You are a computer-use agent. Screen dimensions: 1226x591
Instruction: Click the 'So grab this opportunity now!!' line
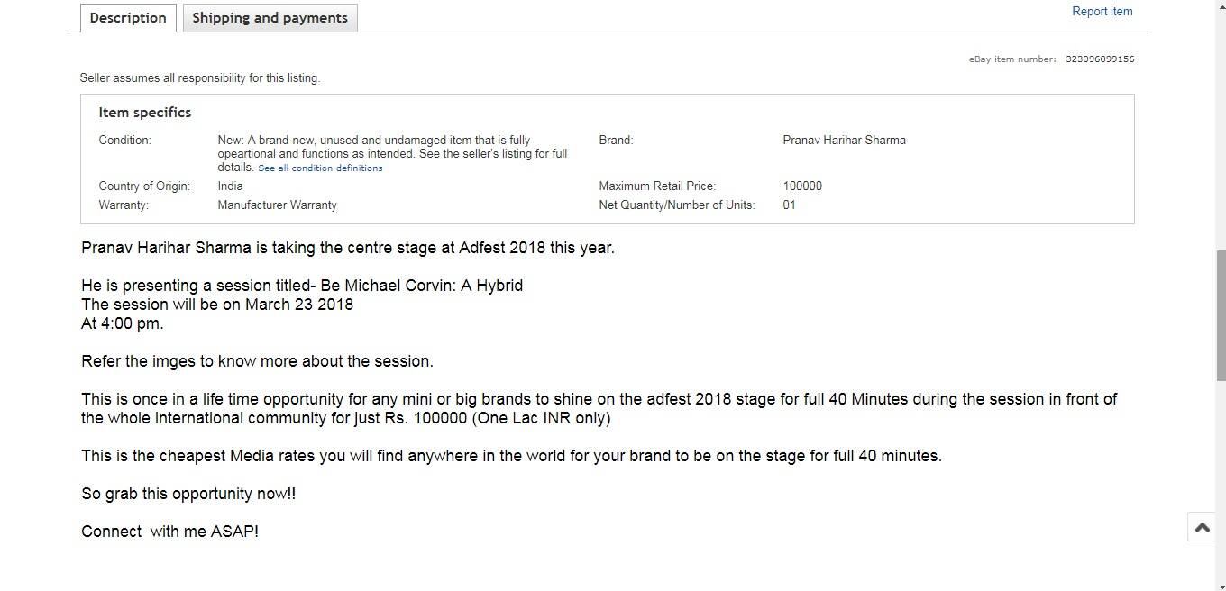[188, 494]
